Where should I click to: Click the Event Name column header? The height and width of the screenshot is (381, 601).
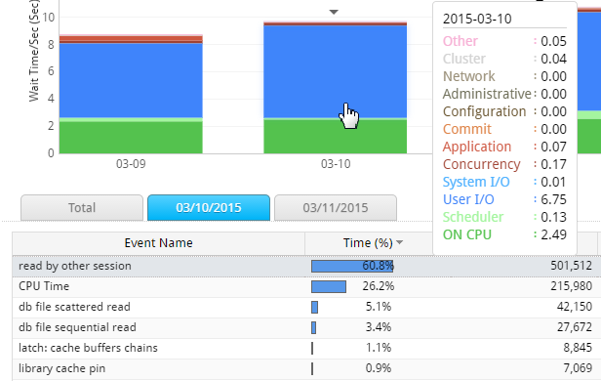click(x=158, y=243)
